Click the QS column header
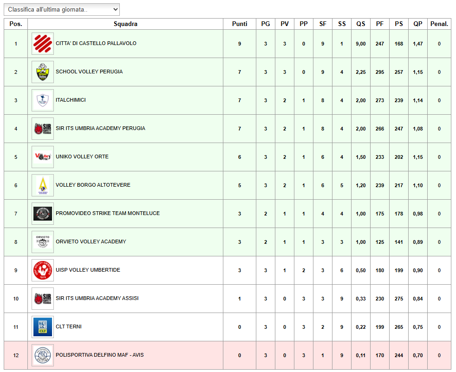 point(361,24)
